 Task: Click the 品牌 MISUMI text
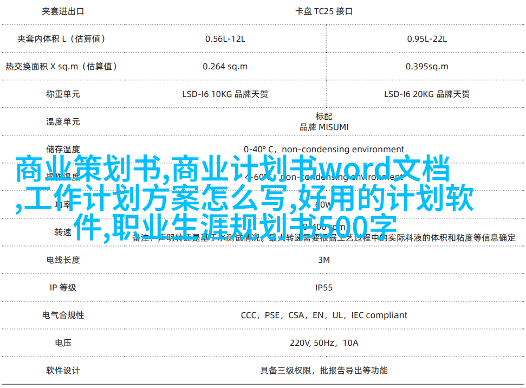click(x=324, y=127)
